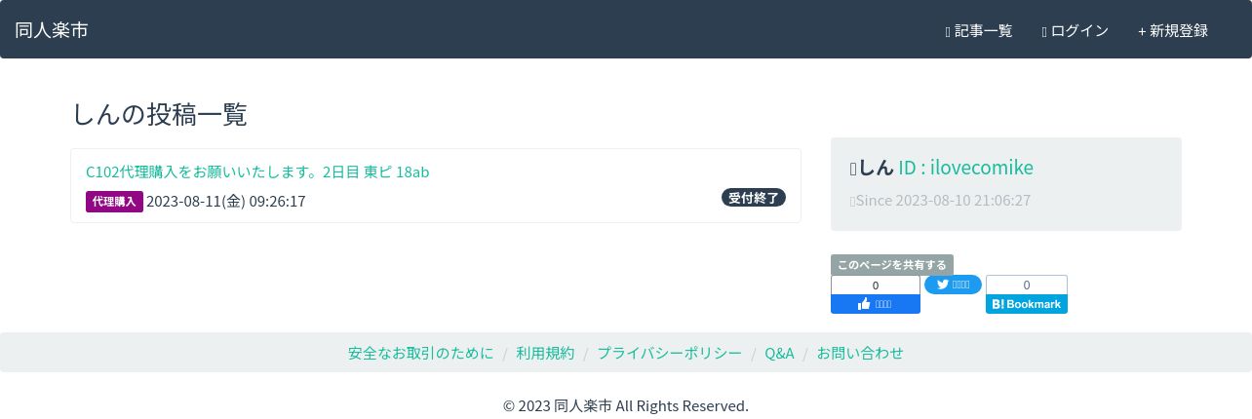Click the 受付終了 status badge

point(754,198)
